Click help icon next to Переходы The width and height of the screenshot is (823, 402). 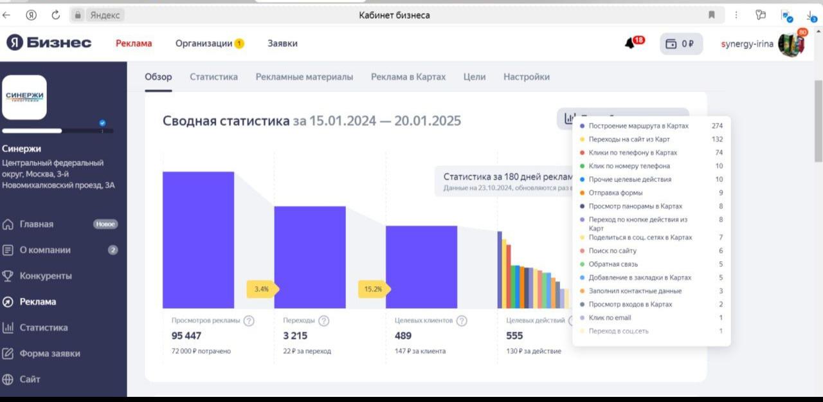pos(324,321)
